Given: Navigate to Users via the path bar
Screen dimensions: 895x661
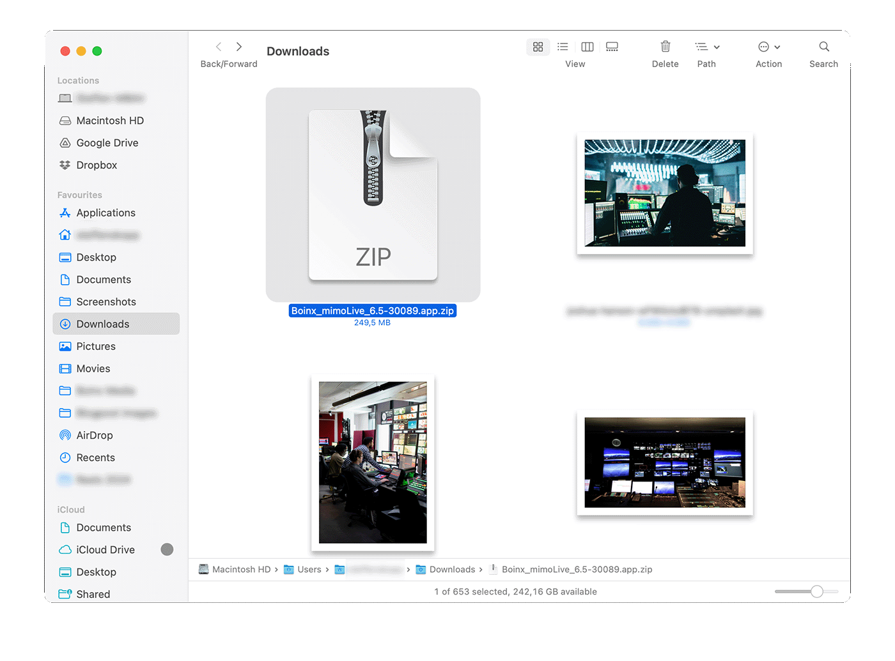Looking at the screenshot, I should click(x=309, y=569).
